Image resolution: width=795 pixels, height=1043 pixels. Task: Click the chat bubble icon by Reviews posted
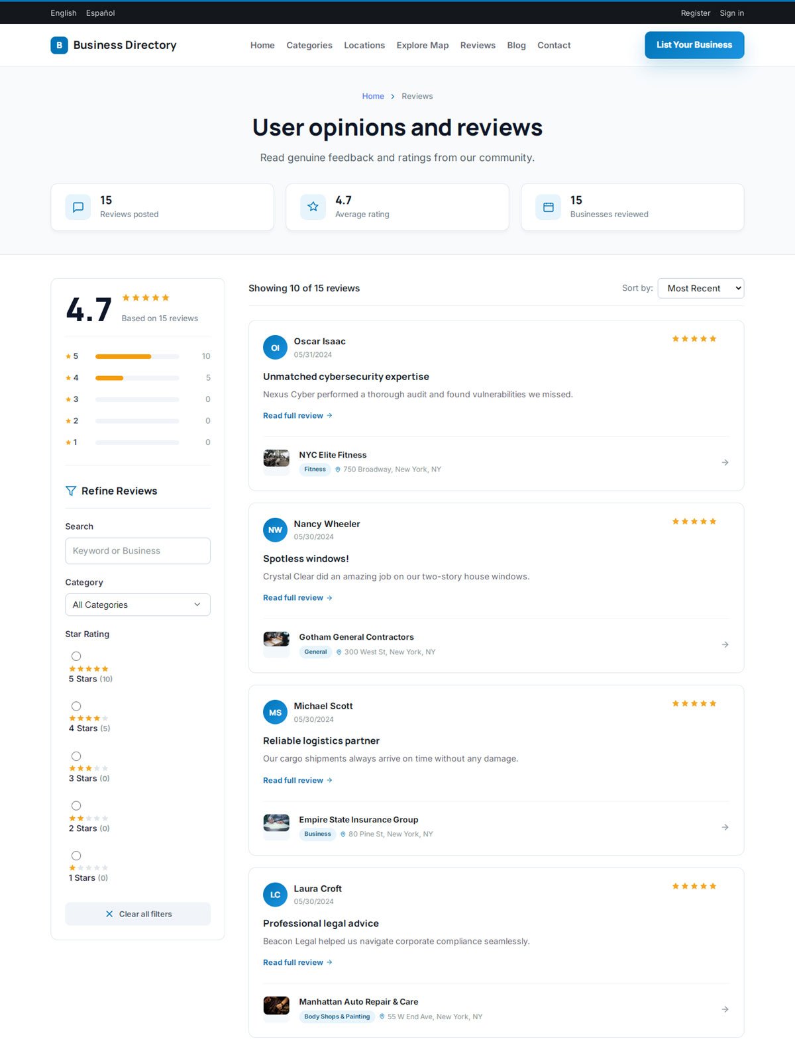click(78, 207)
